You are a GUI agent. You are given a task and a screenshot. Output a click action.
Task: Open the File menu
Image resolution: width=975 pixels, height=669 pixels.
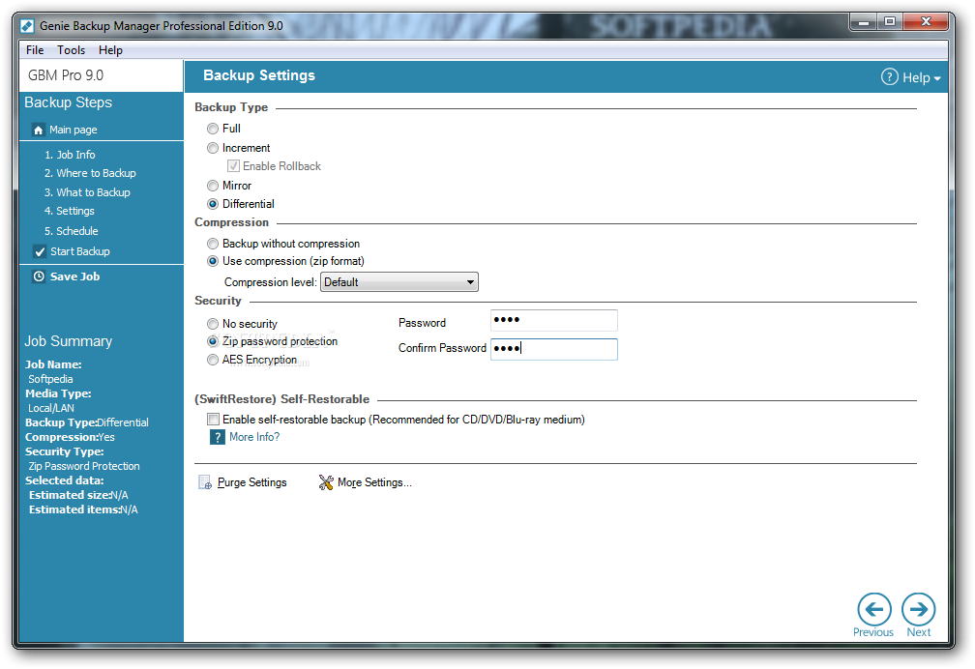35,49
